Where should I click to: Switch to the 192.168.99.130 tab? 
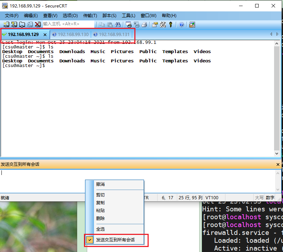click(x=71, y=34)
